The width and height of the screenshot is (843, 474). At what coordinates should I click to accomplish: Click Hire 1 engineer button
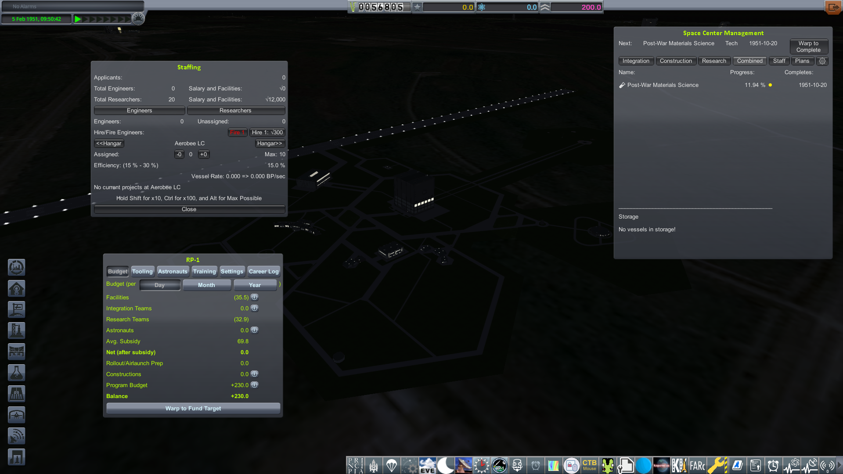pos(267,133)
